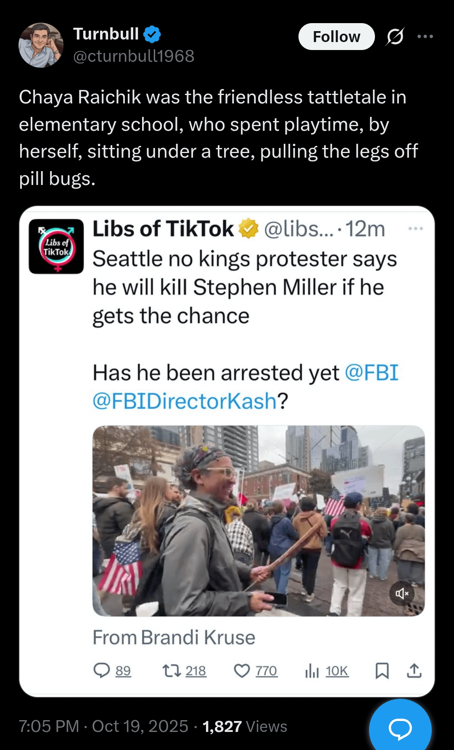The width and height of the screenshot is (454, 750).
Task: Follow the Turnbull account
Action: [336, 37]
